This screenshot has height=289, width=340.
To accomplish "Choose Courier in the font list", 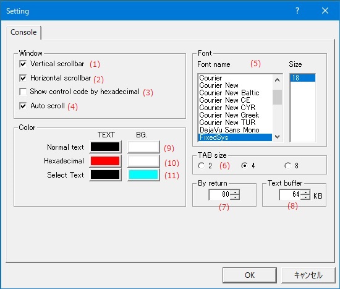I will click(x=236, y=78).
